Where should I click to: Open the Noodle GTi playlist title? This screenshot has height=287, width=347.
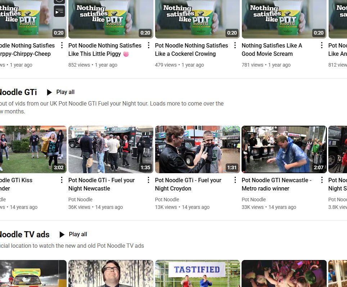(x=18, y=92)
